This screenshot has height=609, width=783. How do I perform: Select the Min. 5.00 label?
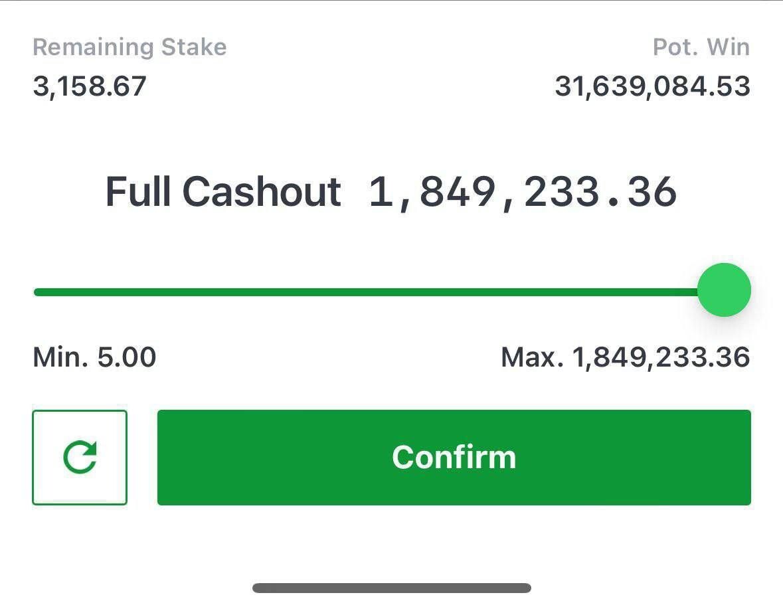pos(94,357)
